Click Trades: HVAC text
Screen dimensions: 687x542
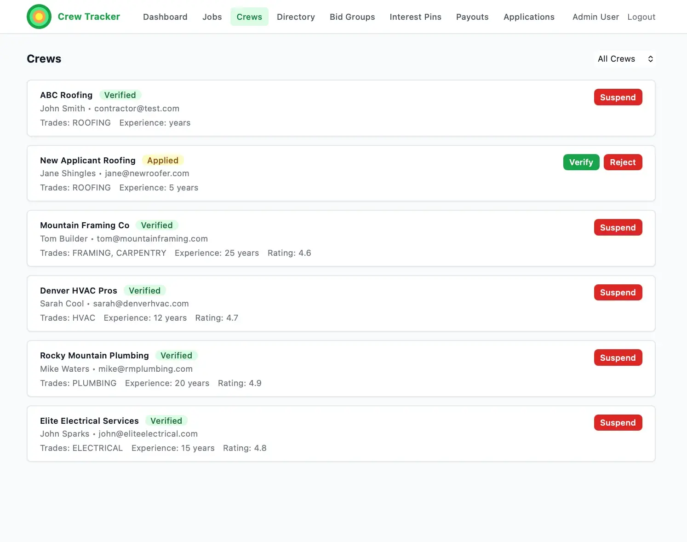coord(68,318)
